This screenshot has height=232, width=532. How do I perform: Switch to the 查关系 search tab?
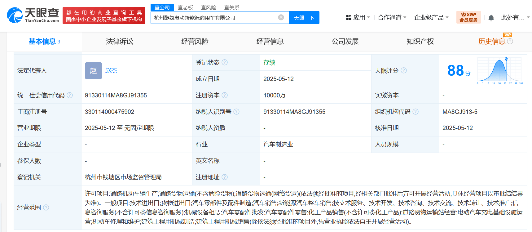click(x=232, y=7)
